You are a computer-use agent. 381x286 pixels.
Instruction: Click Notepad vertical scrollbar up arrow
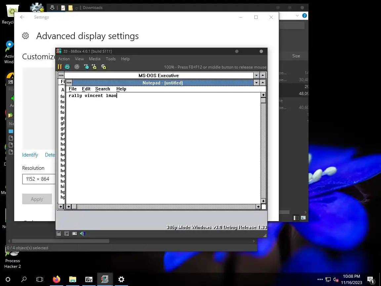pos(263,95)
